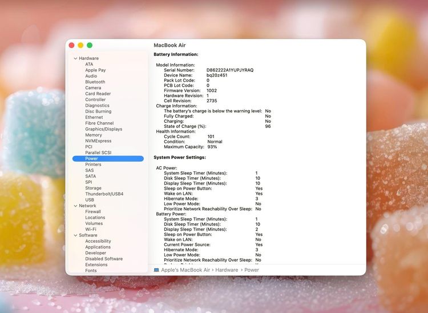This screenshot has height=313, width=428.
Task: Click Condition value Normal
Action: 215,142
